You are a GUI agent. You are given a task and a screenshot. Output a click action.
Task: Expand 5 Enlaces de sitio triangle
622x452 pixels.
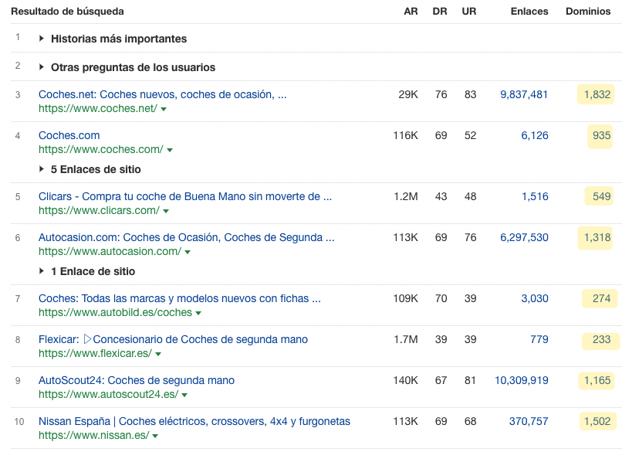click(x=41, y=169)
